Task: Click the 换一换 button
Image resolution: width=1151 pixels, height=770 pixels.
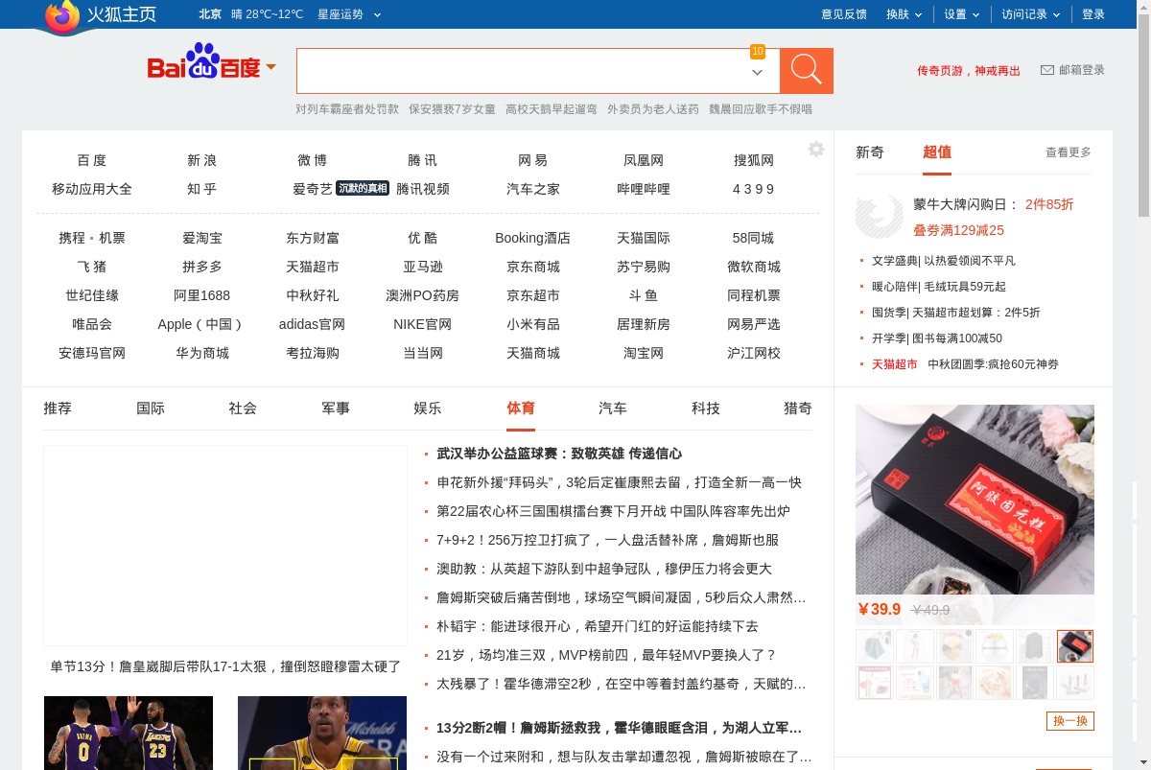Action: [x=1070, y=721]
